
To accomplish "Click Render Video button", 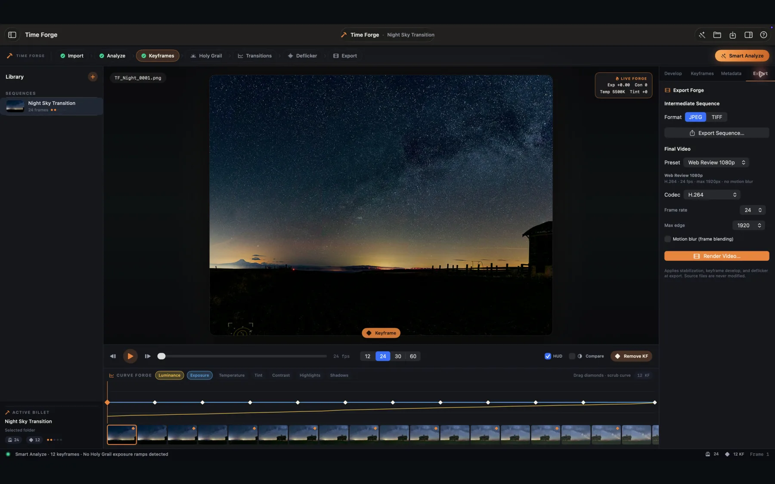I will tap(716, 256).
